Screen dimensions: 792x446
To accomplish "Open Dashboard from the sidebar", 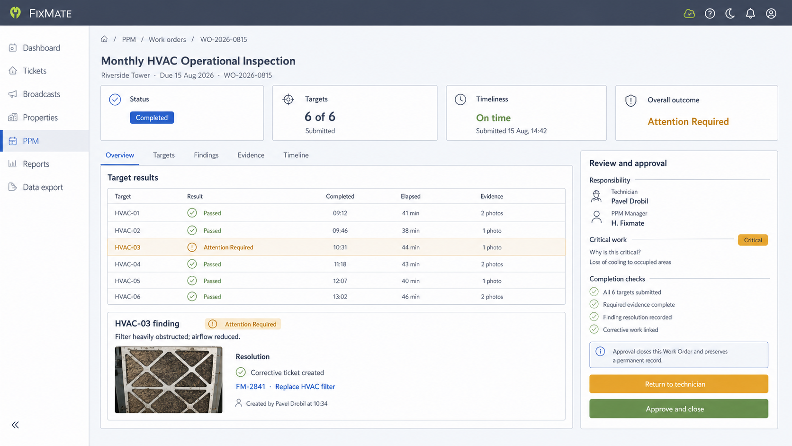I will click(x=45, y=47).
